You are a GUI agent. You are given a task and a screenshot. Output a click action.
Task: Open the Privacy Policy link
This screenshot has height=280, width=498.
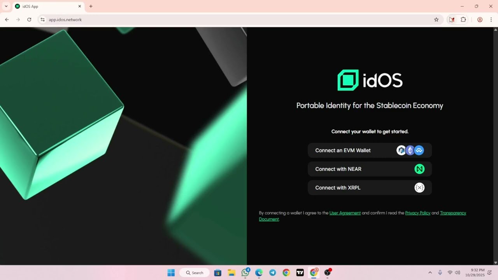click(417, 213)
